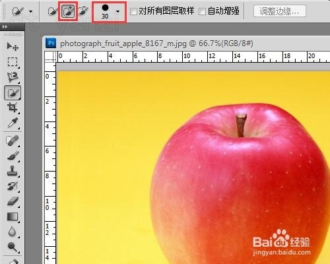Select the Blur tool
The image size is (330, 264).
coord(13,232)
